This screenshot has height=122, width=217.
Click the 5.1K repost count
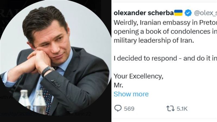182,109
